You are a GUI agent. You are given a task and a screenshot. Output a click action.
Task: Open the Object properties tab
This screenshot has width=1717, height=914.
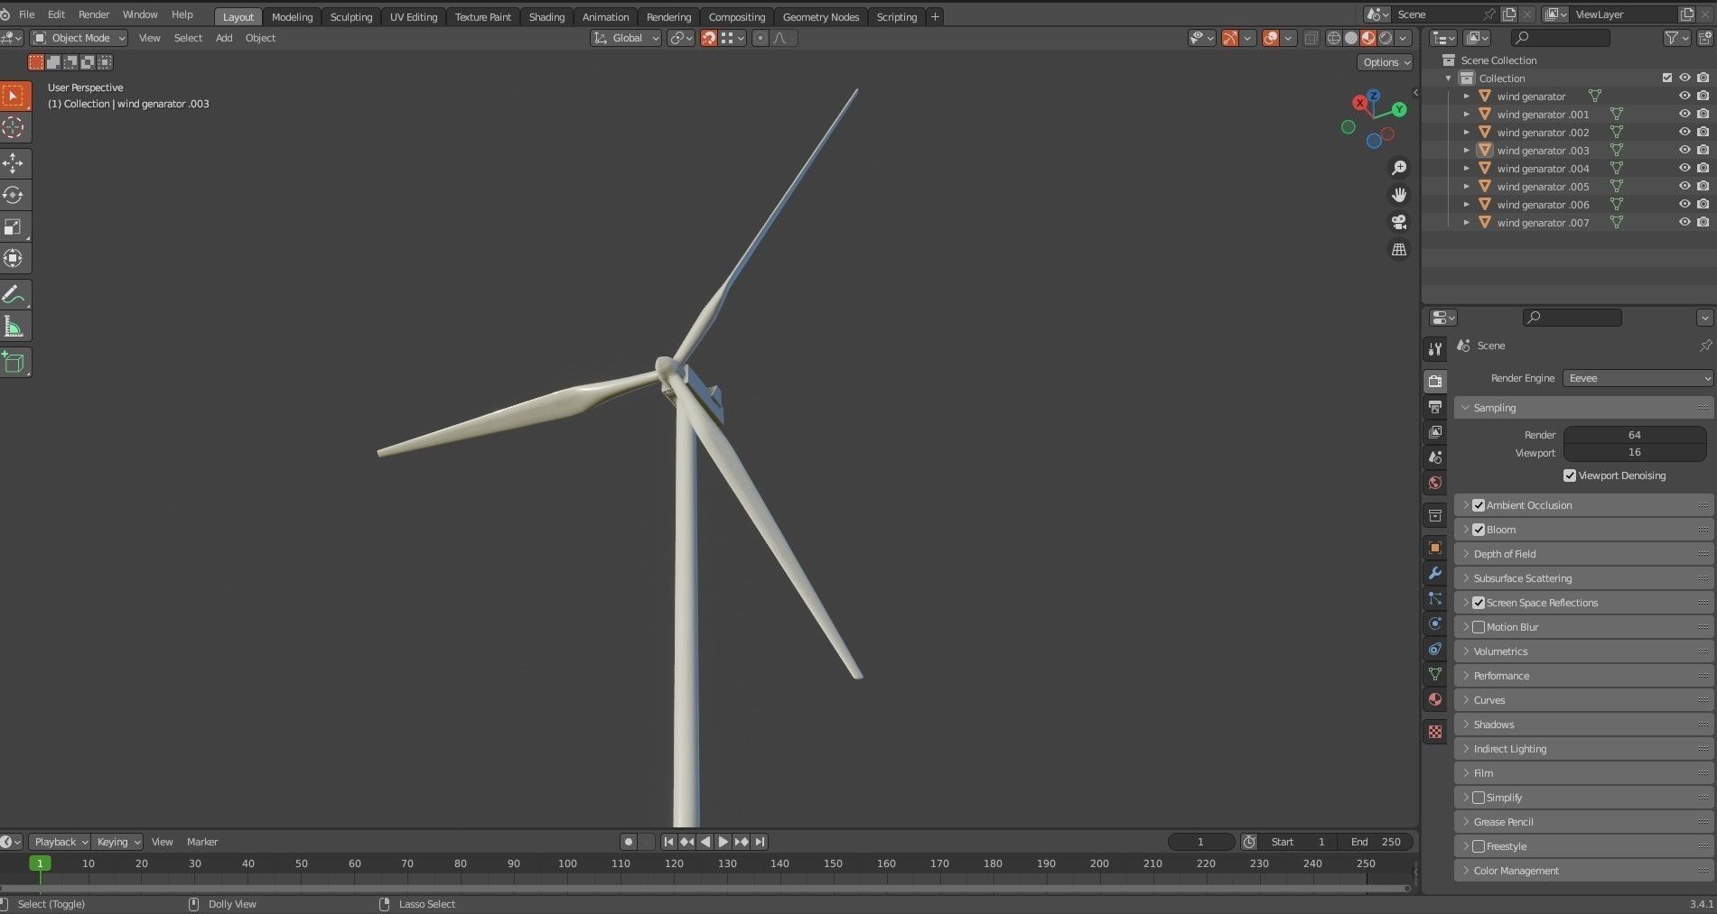click(1435, 548)
